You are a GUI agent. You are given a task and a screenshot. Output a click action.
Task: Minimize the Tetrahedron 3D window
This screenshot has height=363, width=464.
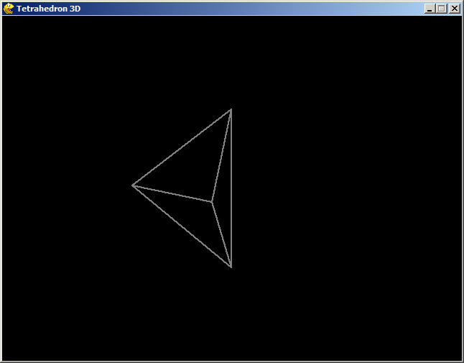point(430,9)
